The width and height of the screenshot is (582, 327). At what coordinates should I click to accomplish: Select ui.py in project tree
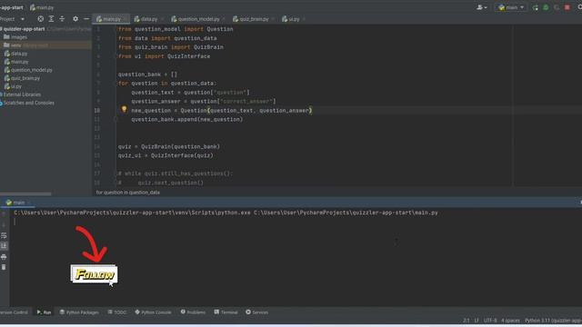coord(13,86)
